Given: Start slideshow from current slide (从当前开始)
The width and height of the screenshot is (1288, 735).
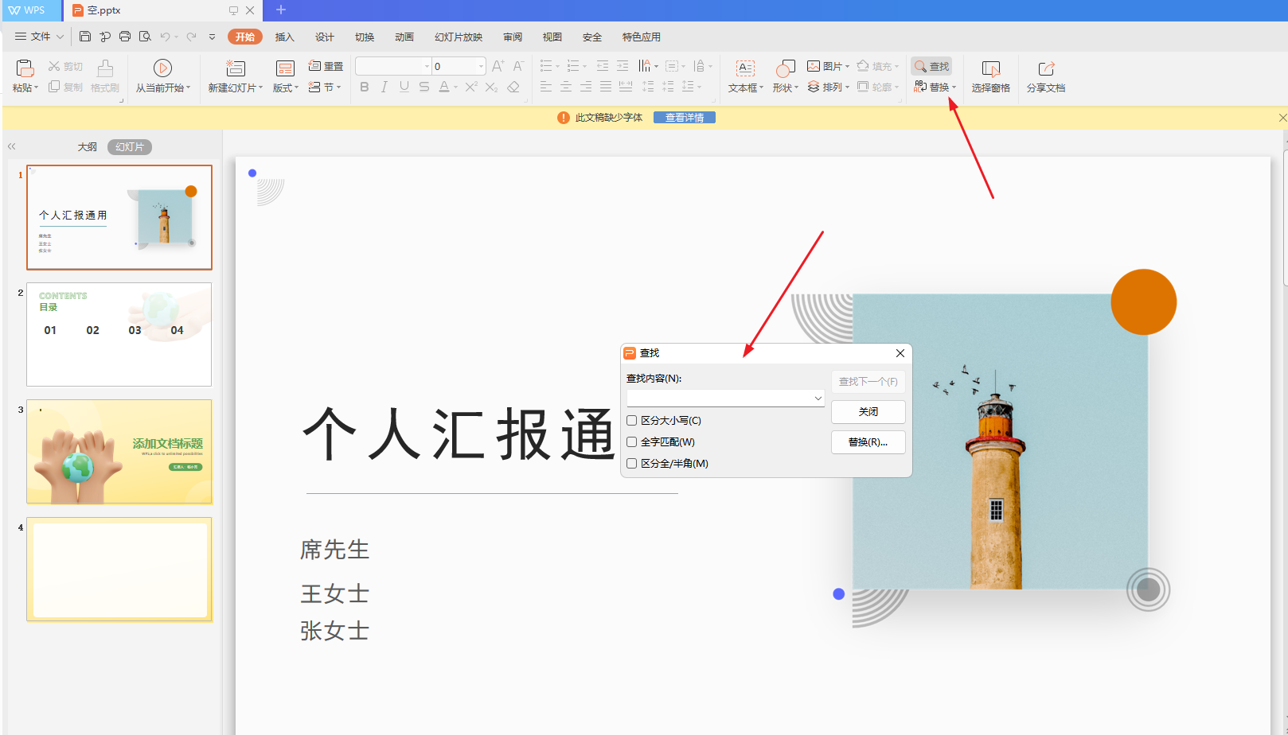Looking at the screenshot, I should click(162, 76).
